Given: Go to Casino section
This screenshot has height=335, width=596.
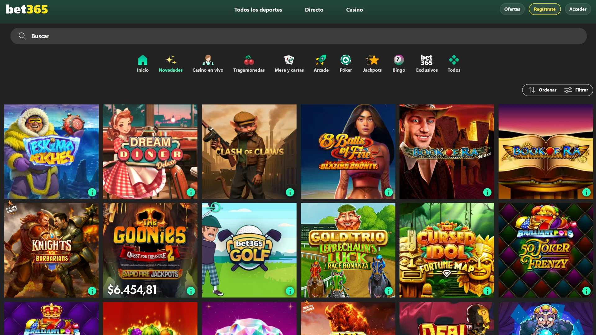Looking at the screenshot, I should 354,10.
